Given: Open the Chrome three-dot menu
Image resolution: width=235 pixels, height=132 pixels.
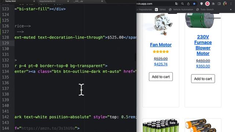Looking at the screenshot, I should (x=231, y=4).
